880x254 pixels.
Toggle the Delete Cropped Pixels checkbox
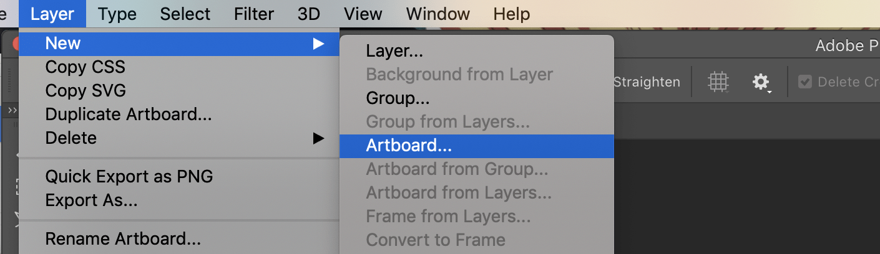[805, 82]
